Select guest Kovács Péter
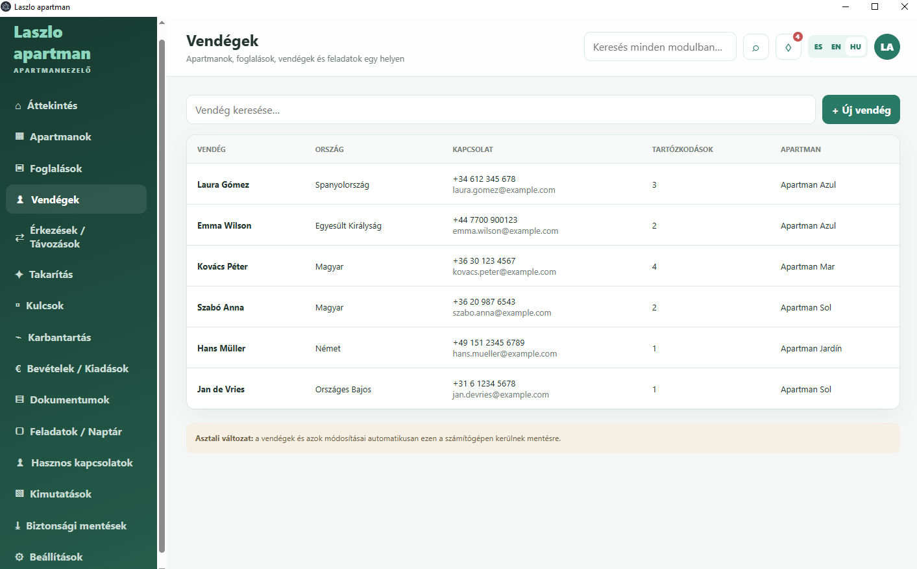Viewport: 917px width, 569px height. tap(223, 266)
